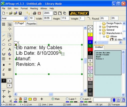Select the rotate tool
The height and width of the screenshot is (107, 127).
[10, 54]
